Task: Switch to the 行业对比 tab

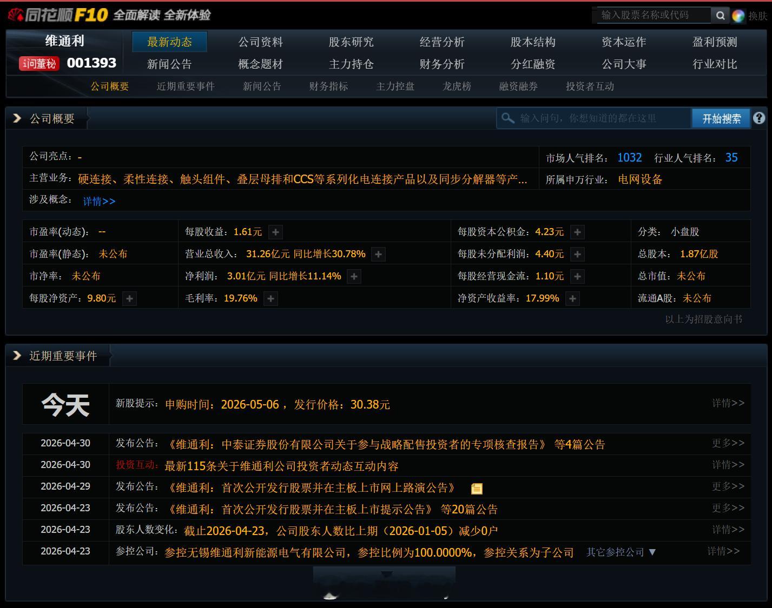Action: coord(715,64)
